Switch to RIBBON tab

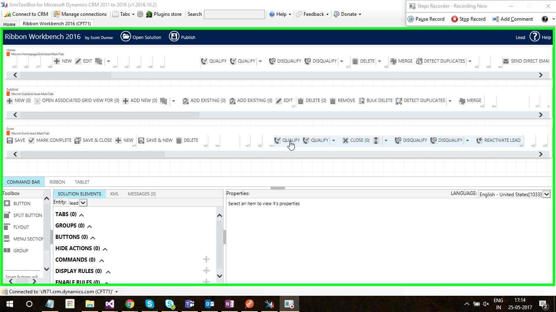(x=57, y=182)
